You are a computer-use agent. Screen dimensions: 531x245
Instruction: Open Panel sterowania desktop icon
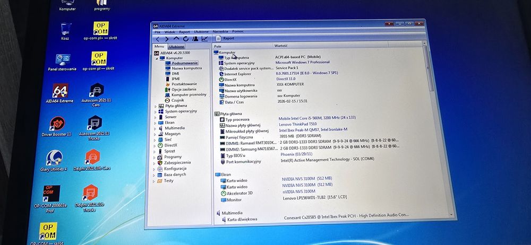[62, 62]
